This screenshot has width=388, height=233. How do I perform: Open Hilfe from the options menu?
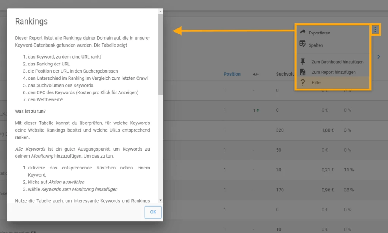point(316,82)
